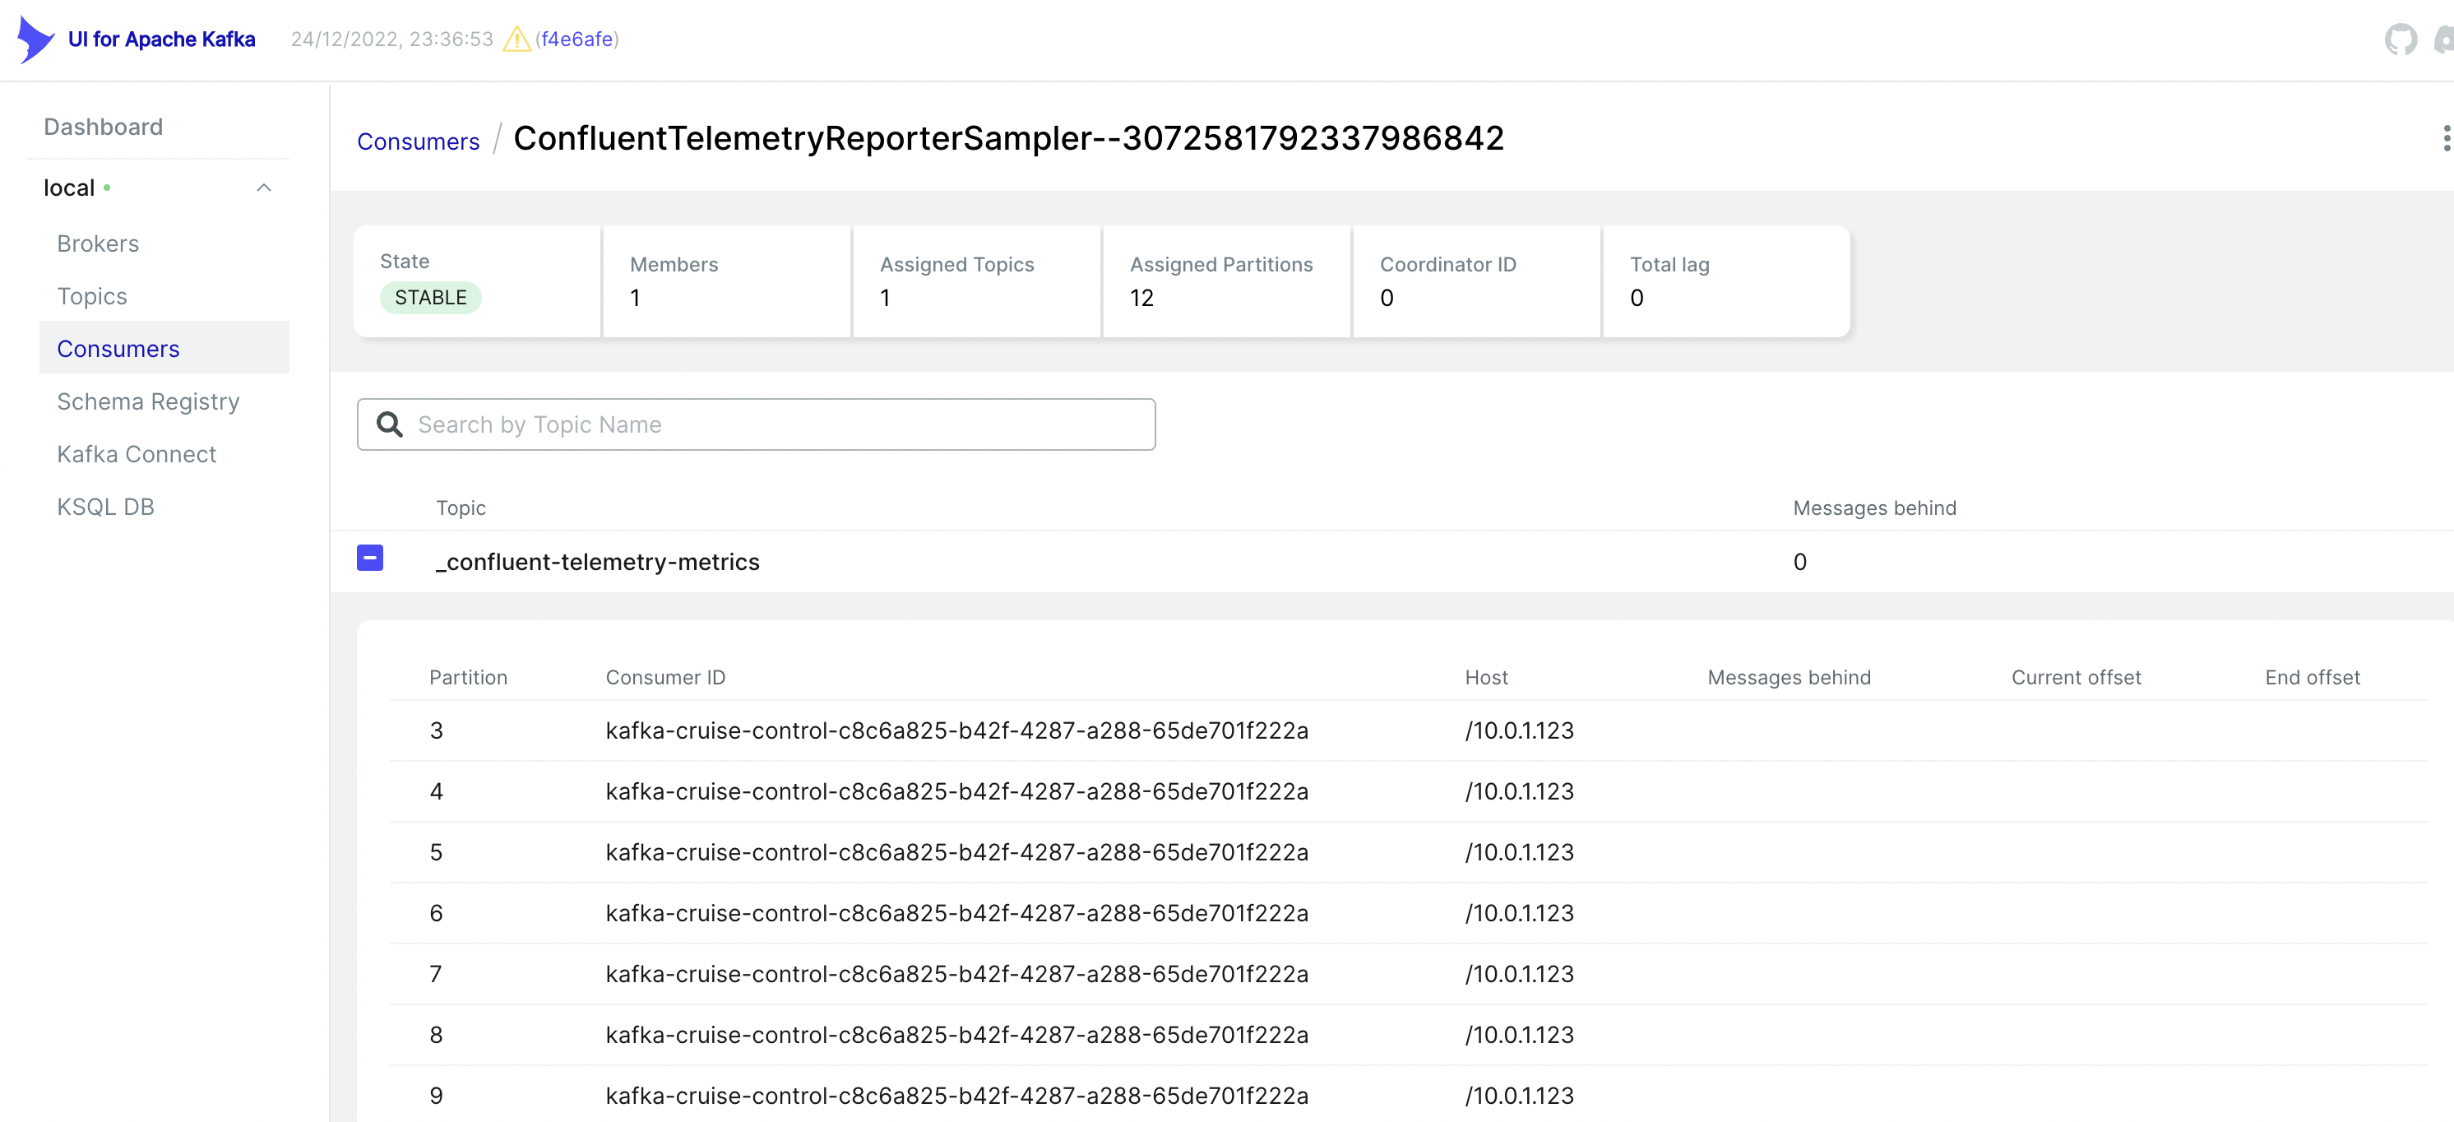Click the Partition column header
2454x1122 pixels.
(x=468, y=677)
